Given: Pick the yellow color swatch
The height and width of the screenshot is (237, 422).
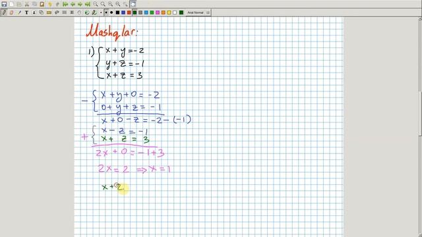Looking at the screenshot, I should pyautogui.click(x=169, y=13).
